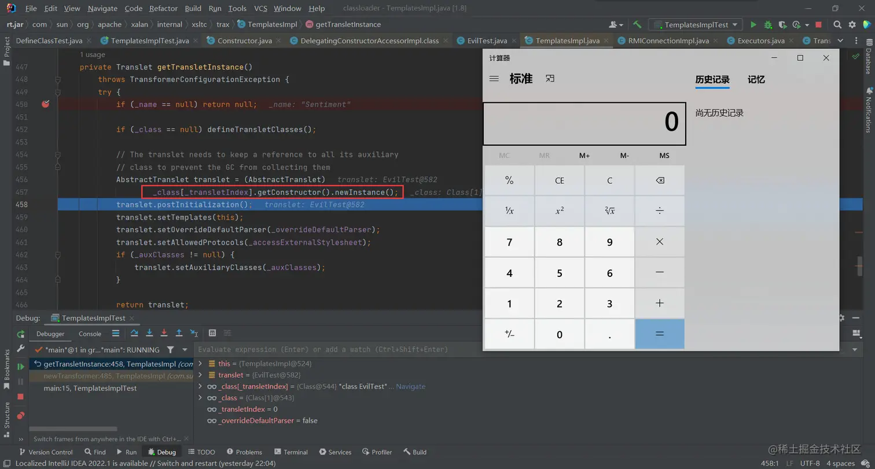
Task: Toggle the Terminal tool window button
Action: (291, 452)
